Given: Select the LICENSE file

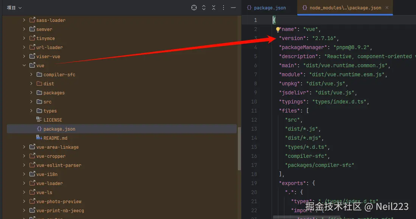Looking at the screenshot, I should 53,120.
